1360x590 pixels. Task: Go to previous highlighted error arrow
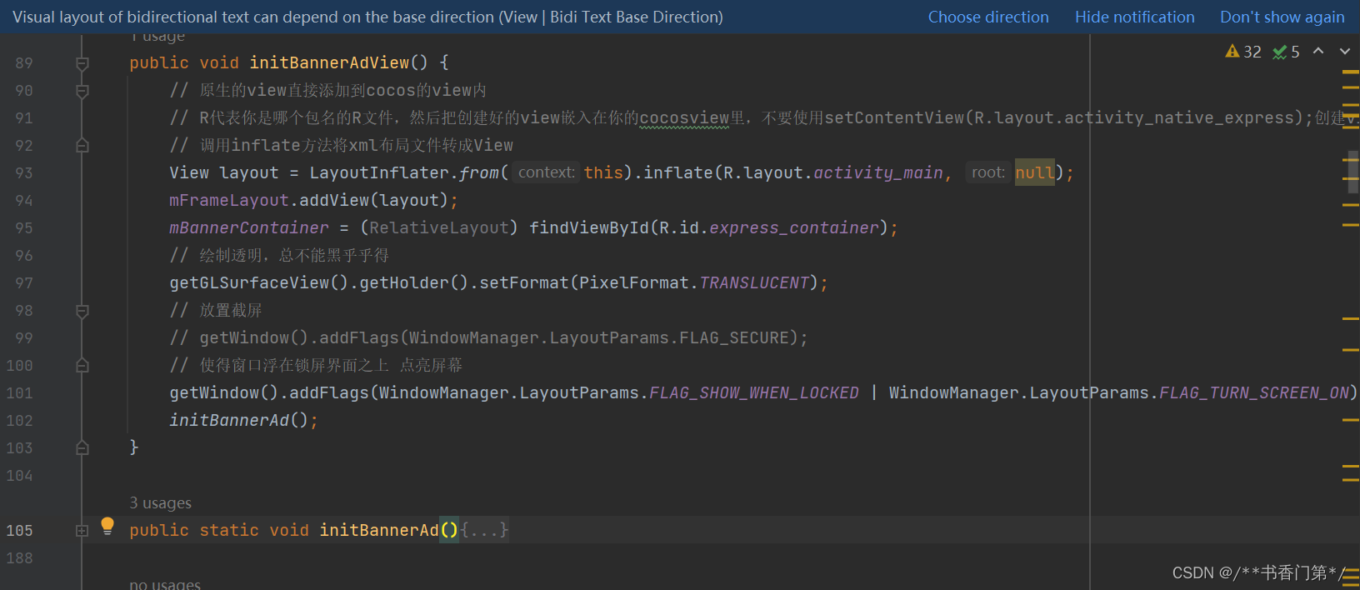[1318, 51]
